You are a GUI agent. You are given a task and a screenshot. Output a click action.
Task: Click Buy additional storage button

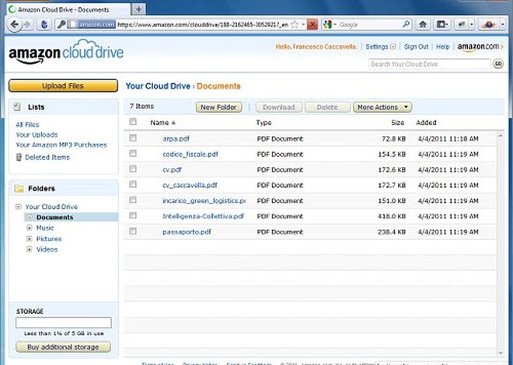point(63,347)
